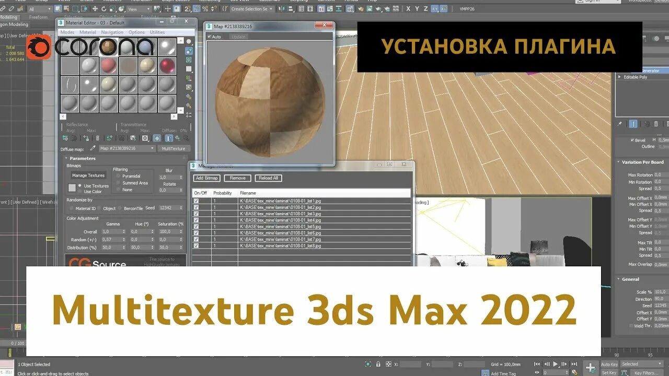
Task: Click Play Animation button
Action: [x=556, y=364]
